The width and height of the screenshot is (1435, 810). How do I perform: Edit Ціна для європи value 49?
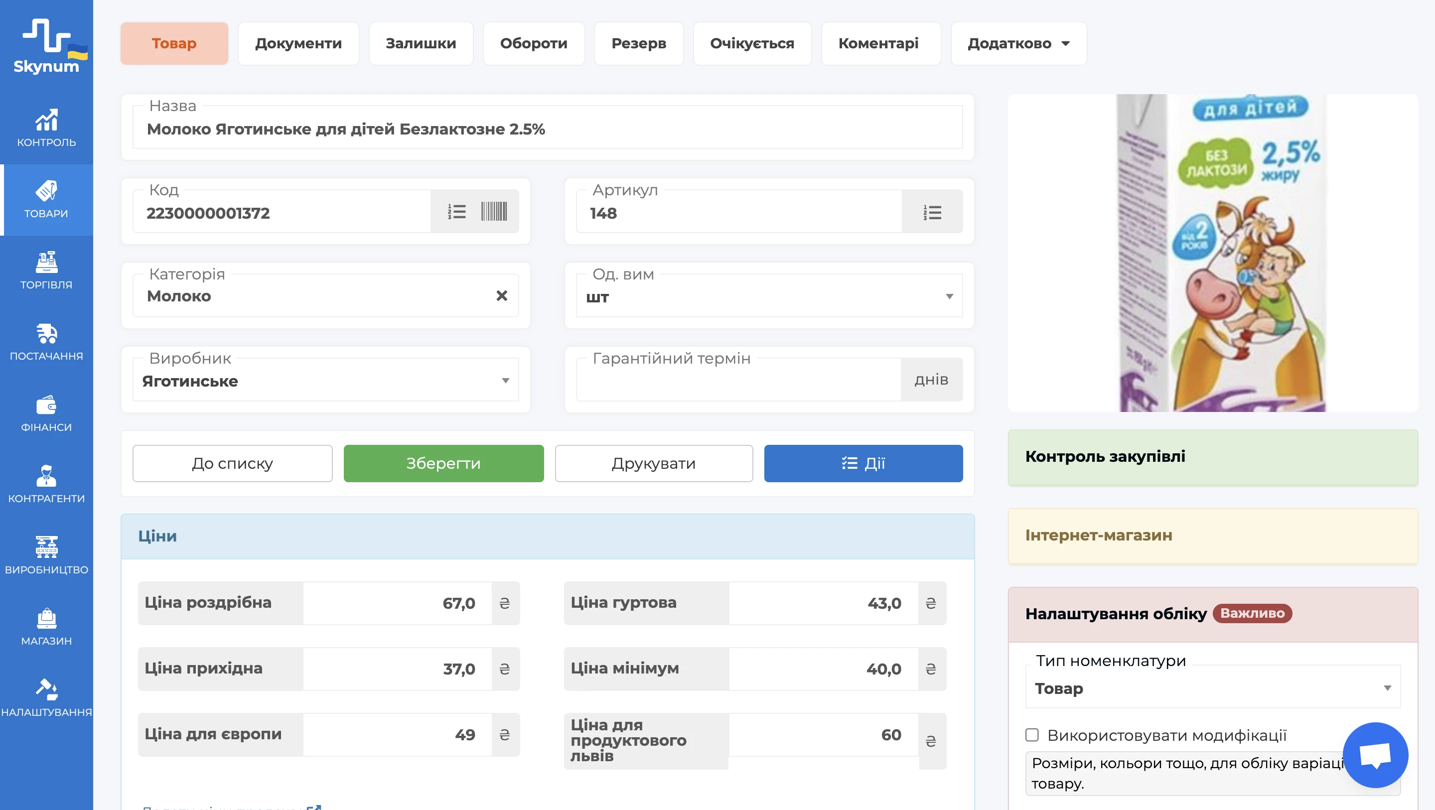[x=397, y=735]
